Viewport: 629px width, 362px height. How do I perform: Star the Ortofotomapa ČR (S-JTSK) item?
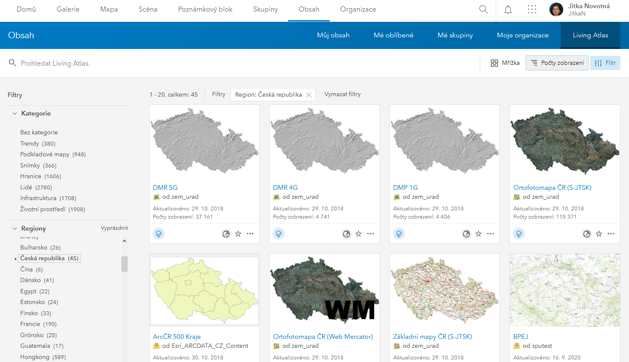click(x=599, y=234)
